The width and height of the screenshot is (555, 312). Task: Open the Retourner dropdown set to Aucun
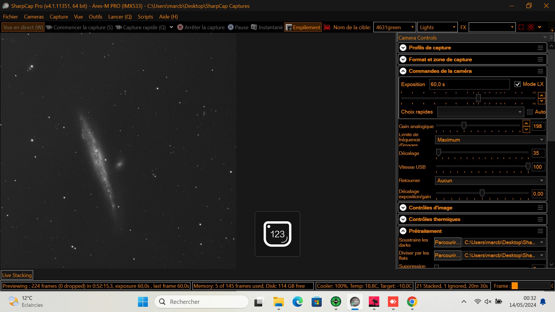(x=490, y=181)
